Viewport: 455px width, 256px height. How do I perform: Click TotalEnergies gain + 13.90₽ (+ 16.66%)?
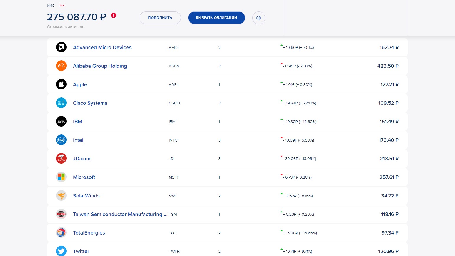pos(300,233)
